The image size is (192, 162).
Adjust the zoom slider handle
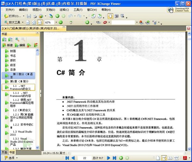click(x=71, y=22)
